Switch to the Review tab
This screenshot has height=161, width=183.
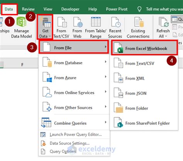[28, 9]
